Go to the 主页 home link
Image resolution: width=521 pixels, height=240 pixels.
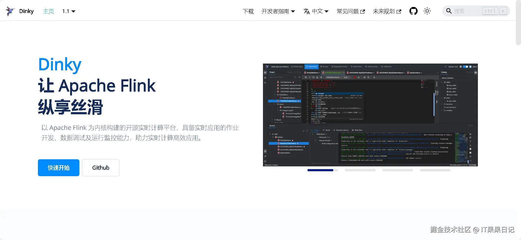coord(49,11)
